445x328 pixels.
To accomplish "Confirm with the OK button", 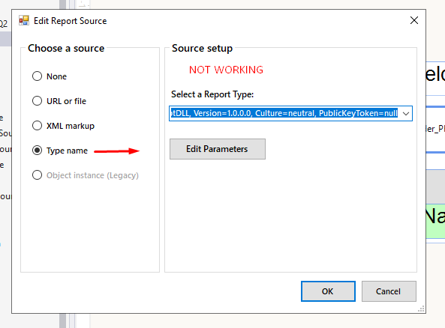I will tap(328, 291).
